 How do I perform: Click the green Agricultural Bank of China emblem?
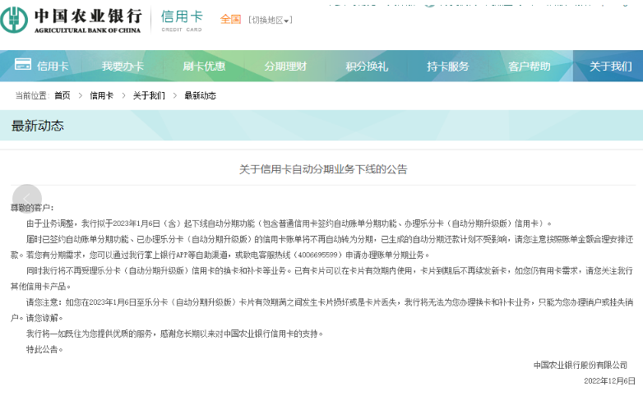[x=18, y=20]
